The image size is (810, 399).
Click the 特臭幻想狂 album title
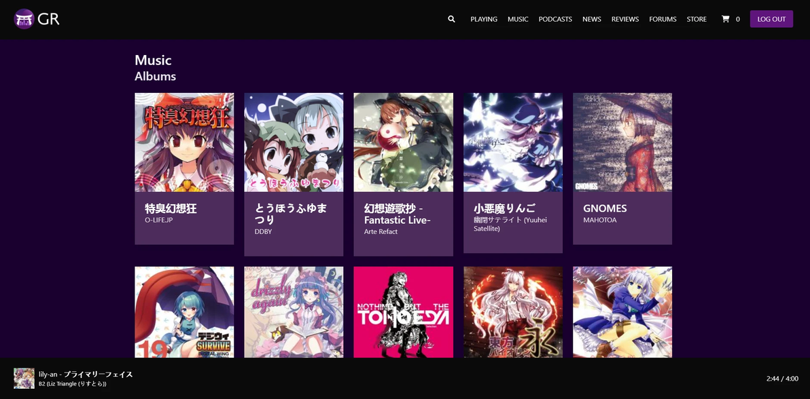(x=171, y=208)
